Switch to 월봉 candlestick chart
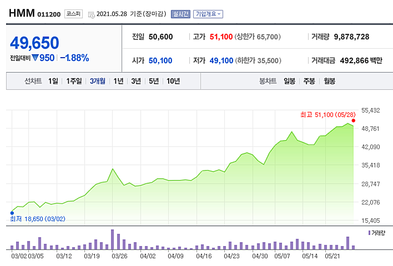393x266 pixels. pyautogui.click(x=329, y=81)
